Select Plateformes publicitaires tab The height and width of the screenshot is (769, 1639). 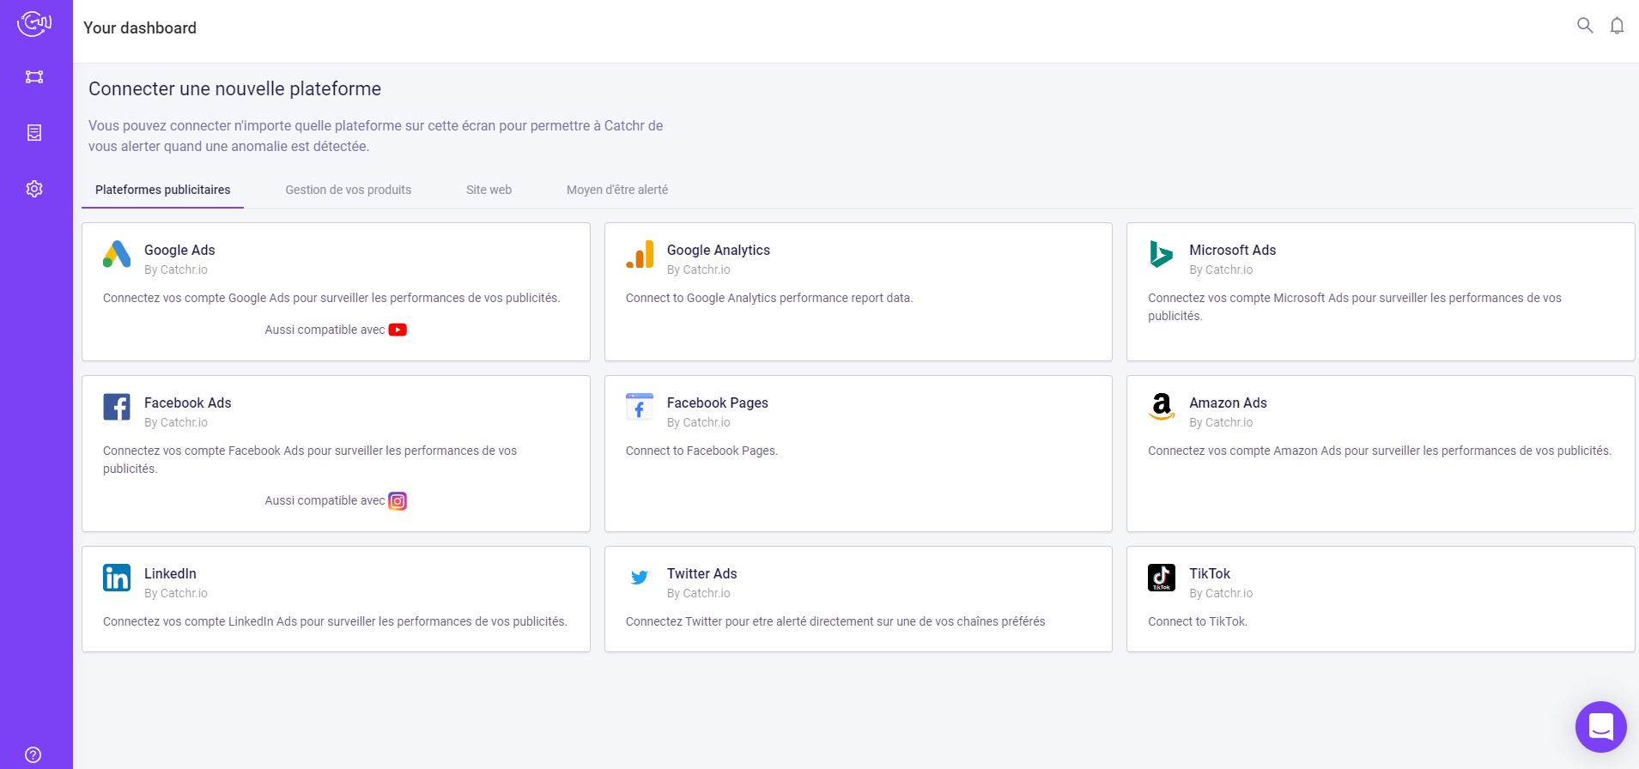click(163, 190)
